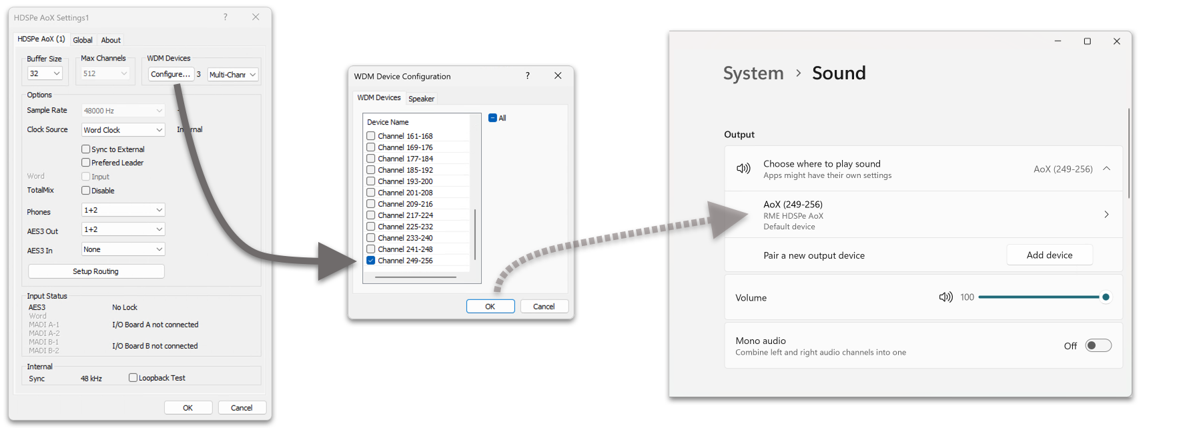Click the Configure... WDM Devices button
The height and width of the screenshot is (428, 1201).
171,74
